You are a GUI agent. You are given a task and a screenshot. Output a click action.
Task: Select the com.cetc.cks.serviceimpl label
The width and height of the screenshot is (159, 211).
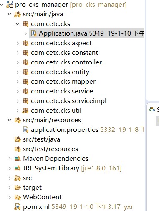[x=68, y=101]
